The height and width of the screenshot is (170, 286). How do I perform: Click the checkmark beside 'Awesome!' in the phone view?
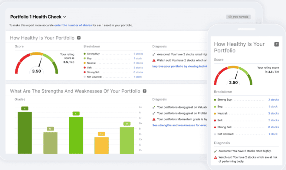215,151
